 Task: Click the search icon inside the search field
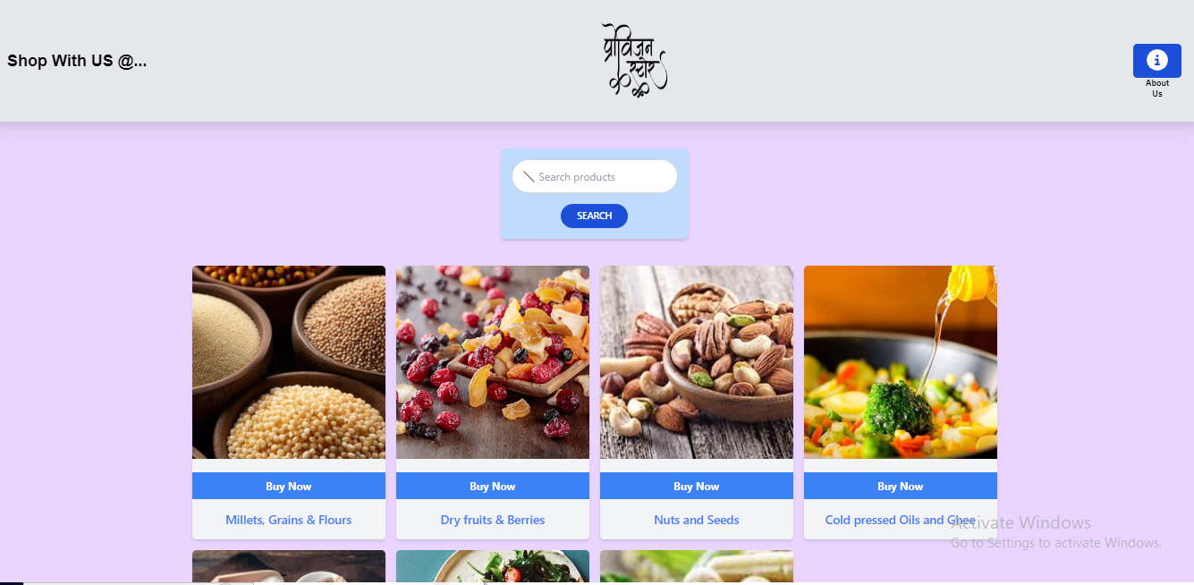(x=529, y=176)
